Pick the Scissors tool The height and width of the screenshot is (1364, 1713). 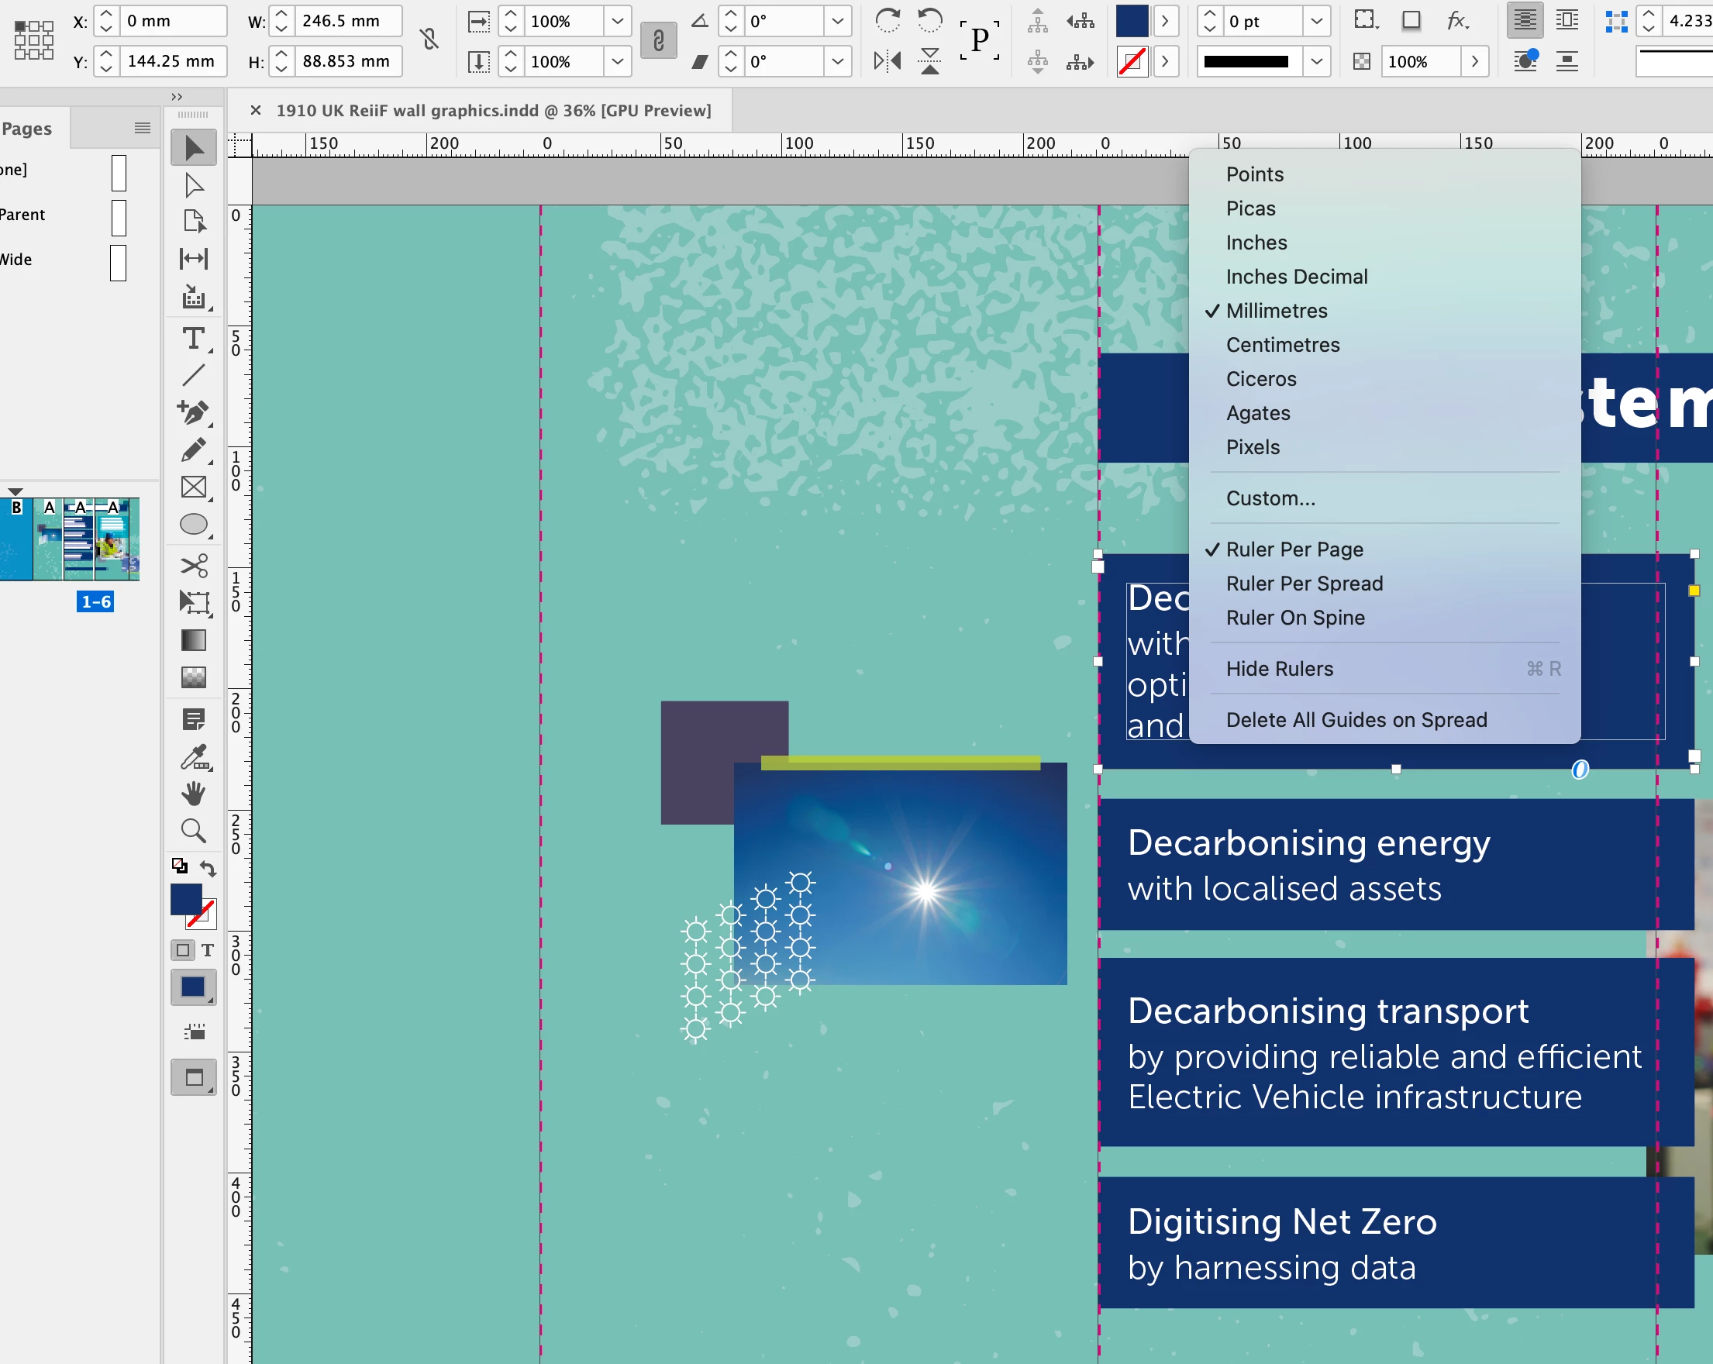193,565
